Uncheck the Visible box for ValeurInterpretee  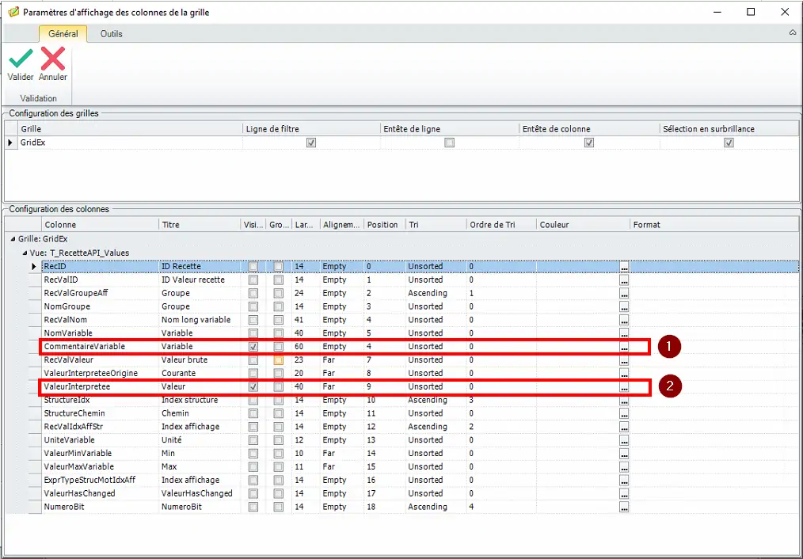click(253, 386)
